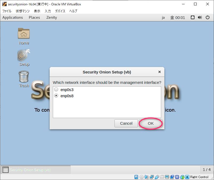
Task: Open the guest Places menu
Action: [x=34, y=17]
